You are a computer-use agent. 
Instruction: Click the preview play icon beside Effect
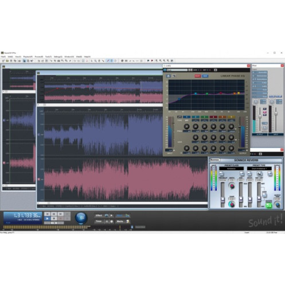point(111,216)
